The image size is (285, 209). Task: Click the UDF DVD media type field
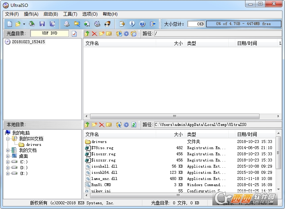(x=50, y=33)
